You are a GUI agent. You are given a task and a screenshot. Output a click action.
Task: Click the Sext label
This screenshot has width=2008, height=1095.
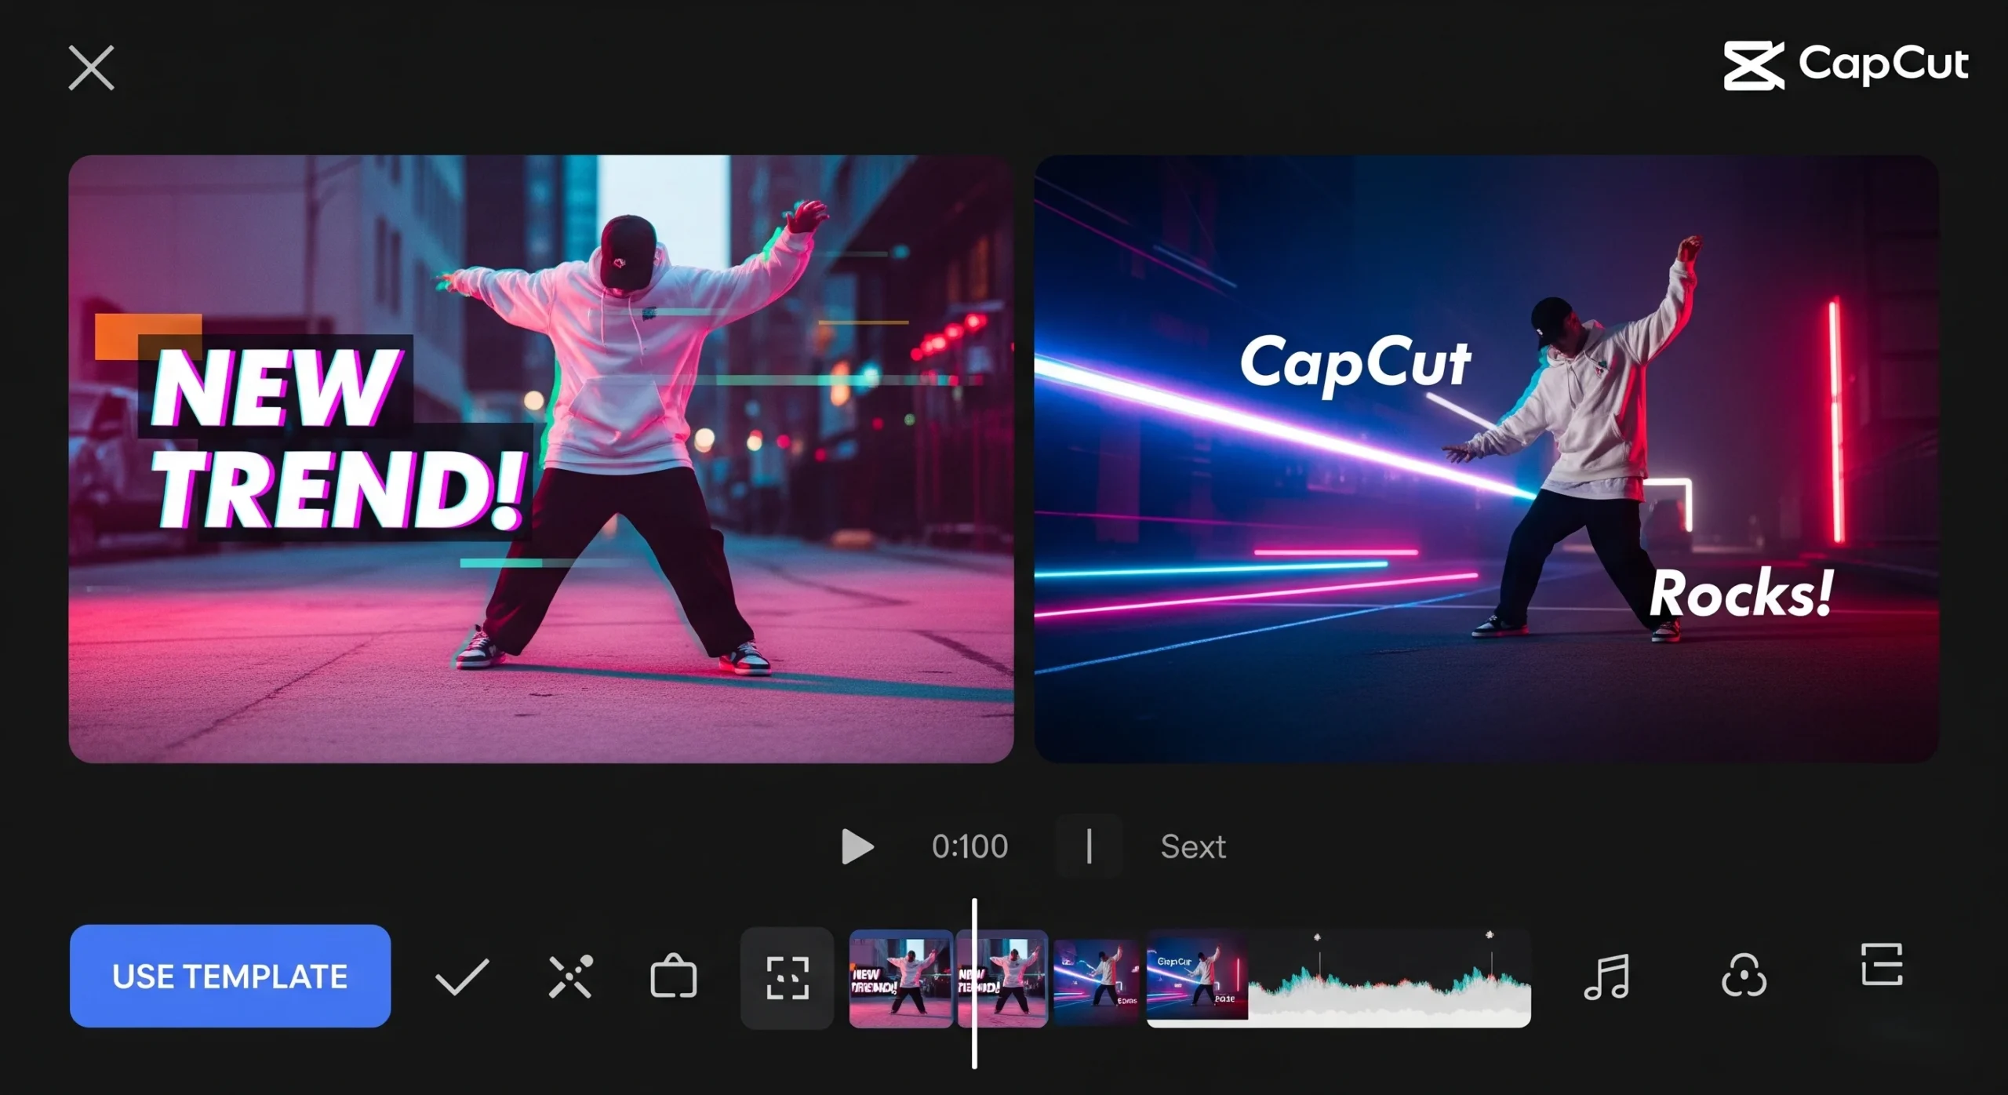tap(1192, 846)
